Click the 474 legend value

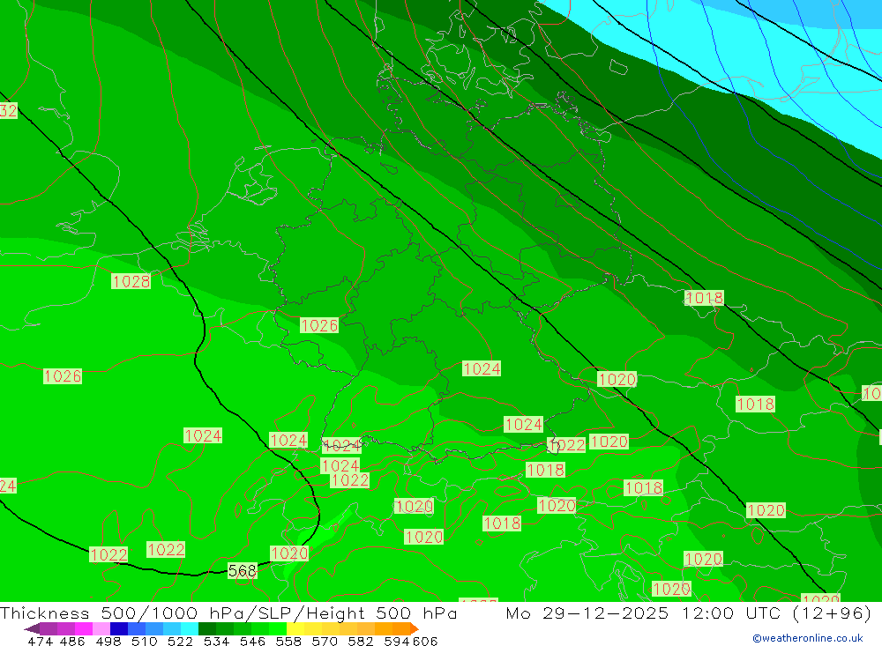point(40,642)
